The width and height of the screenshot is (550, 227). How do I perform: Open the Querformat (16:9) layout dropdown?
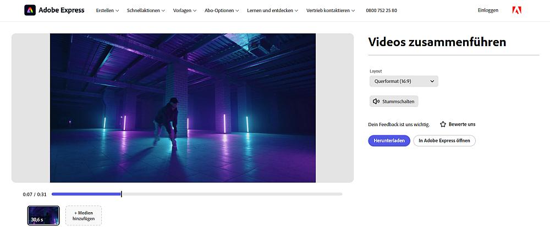404,81
